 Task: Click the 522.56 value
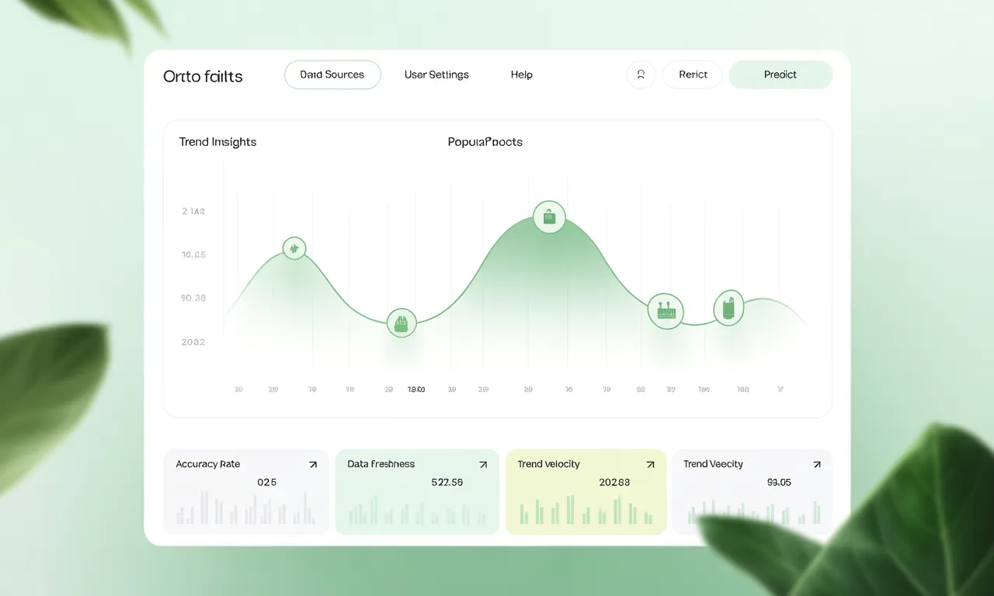pos(447,482)
